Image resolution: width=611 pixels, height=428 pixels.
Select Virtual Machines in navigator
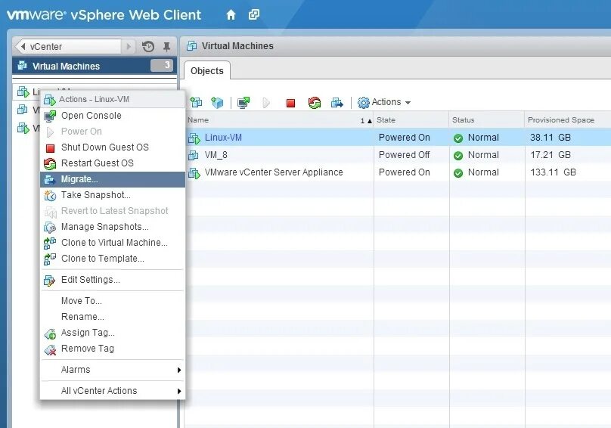click(x=95, y=66)
